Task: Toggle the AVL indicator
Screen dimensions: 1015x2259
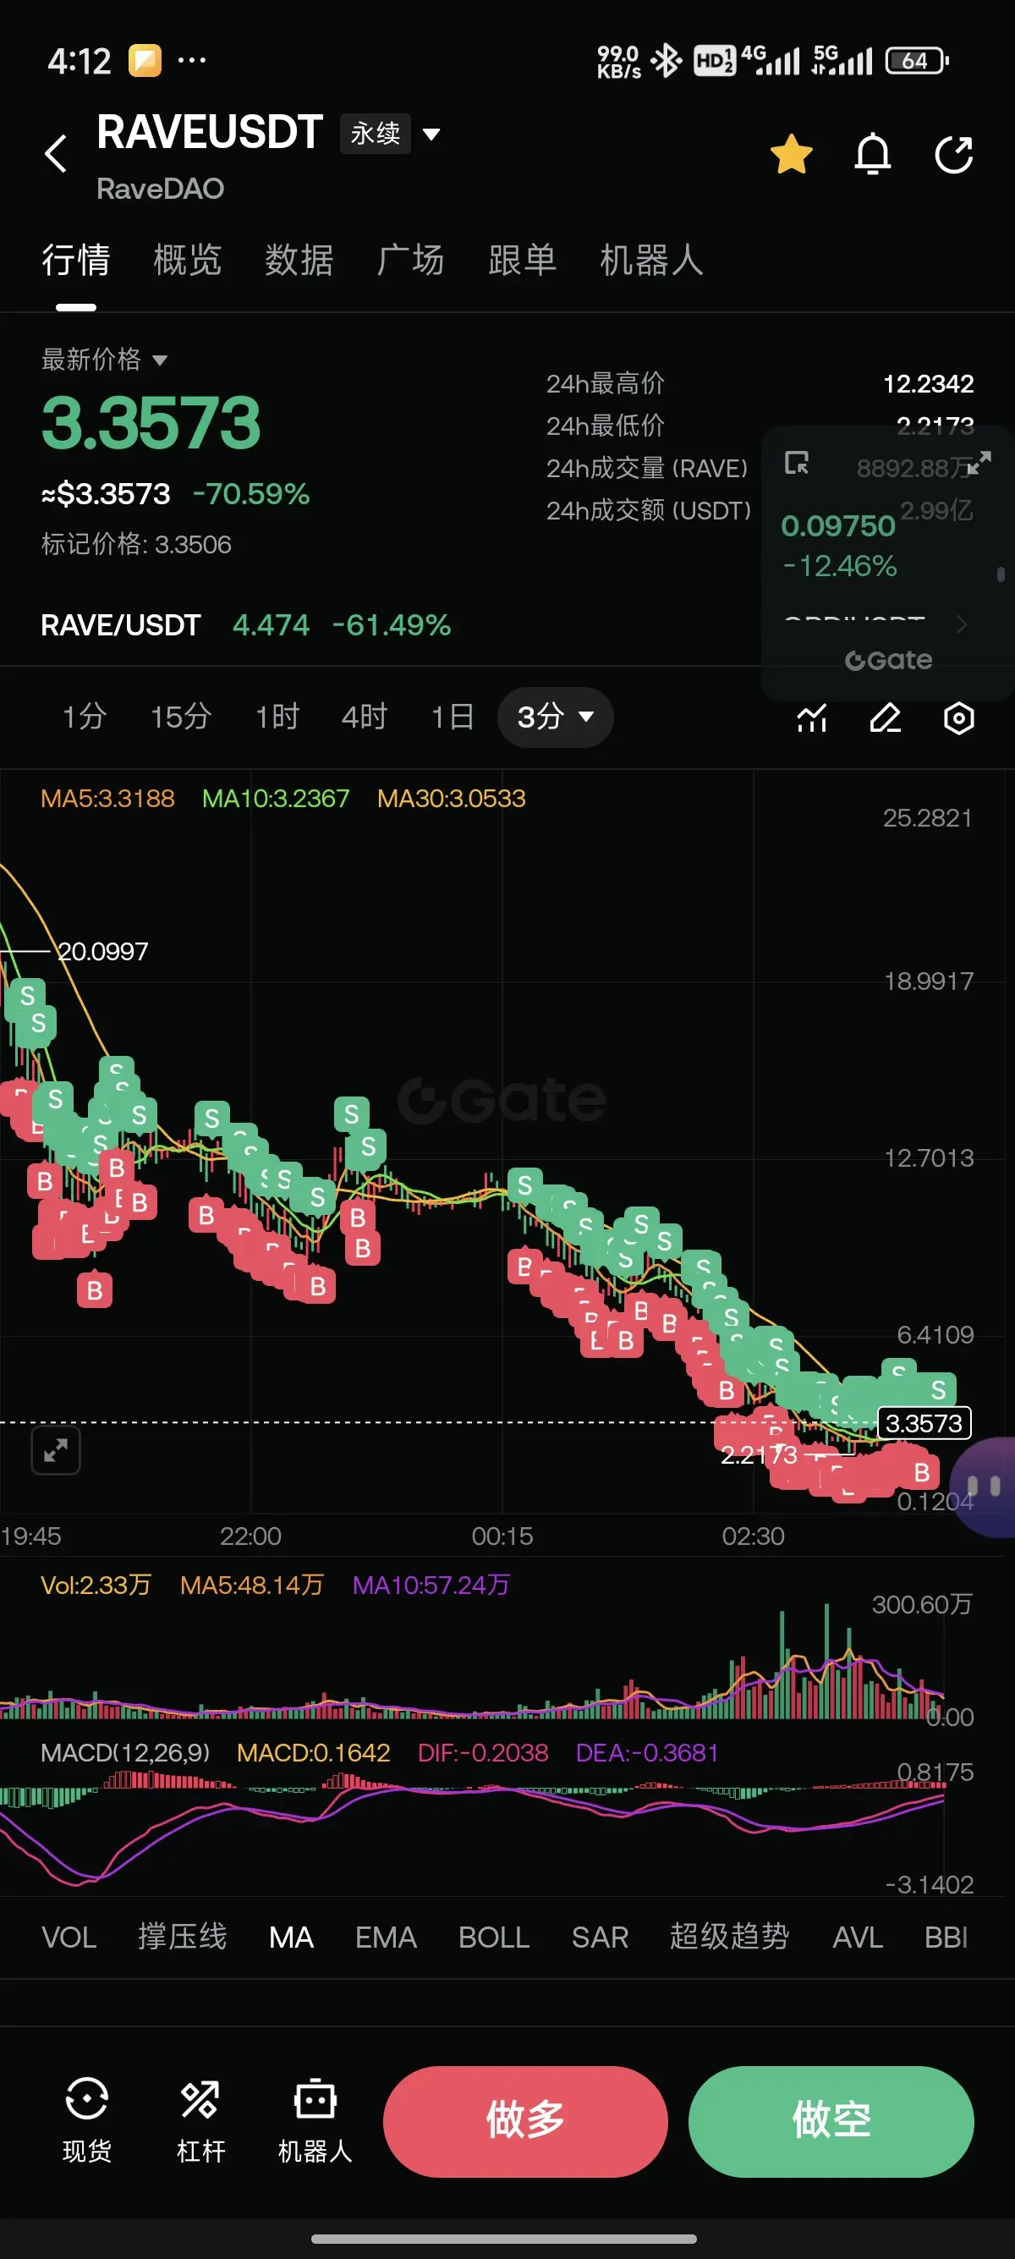Action: (x=857, y=1937)
